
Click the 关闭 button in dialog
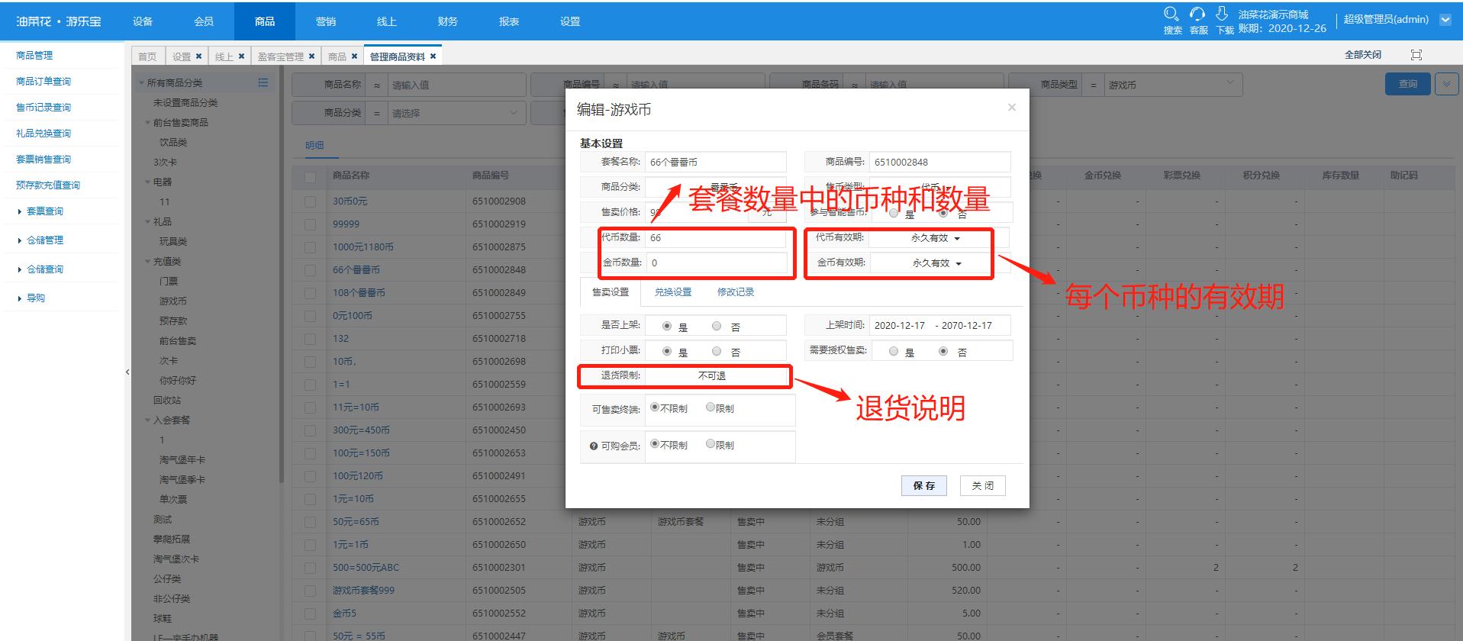(x=983, y=485)
